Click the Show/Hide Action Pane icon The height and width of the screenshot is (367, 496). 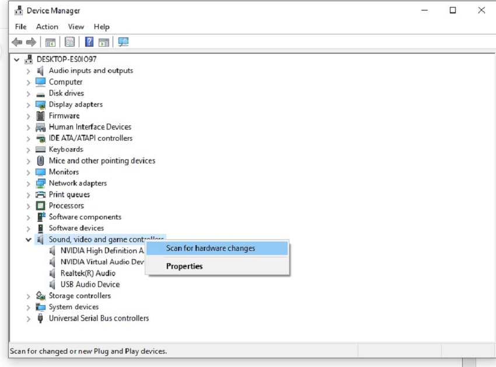coord(104,42)
